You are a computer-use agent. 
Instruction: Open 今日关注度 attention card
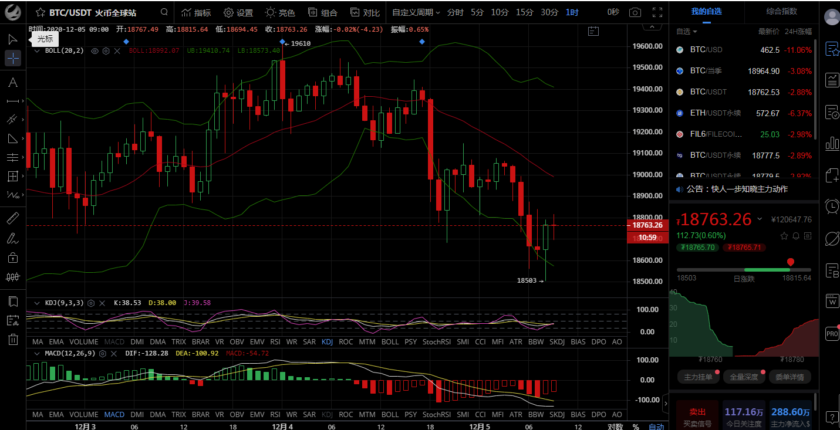[744, 417]
